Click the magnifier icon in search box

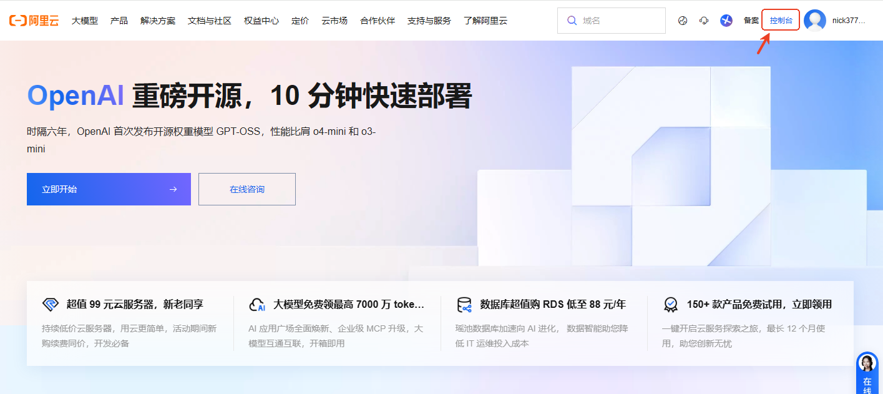point(572,21)
